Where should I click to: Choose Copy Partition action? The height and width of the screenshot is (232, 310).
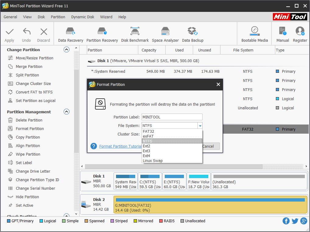coord(28,137)
